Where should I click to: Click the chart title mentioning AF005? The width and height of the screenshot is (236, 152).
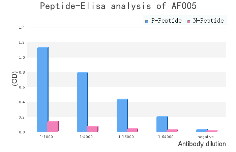click(x=118, y=6)
